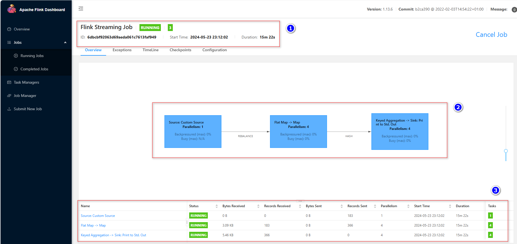Select the Flat Map -> Map graph node

[x=298, y=132]
